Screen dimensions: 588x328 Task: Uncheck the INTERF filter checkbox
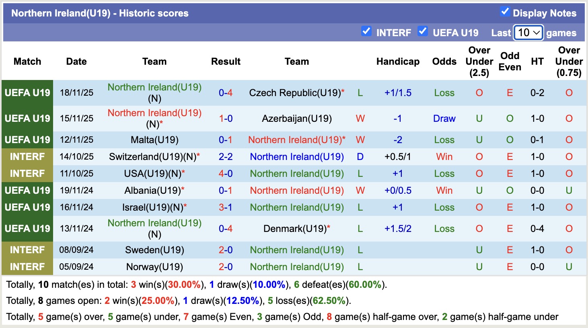366,31
